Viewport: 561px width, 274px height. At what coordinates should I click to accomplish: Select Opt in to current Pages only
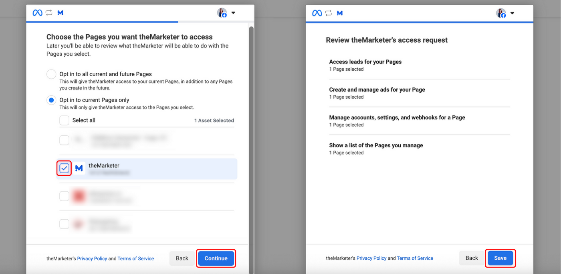pyautogui.click(x=51, y=100)
